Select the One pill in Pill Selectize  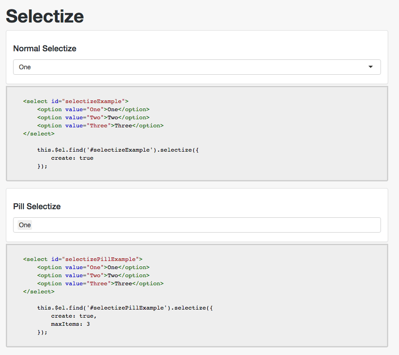click(25, 225)
